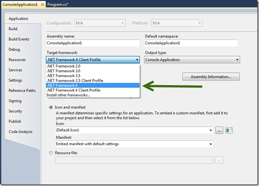Screen dimensions: 259x186
Task: Click the Default namespace text field
Action: click(x=191, y=43)
